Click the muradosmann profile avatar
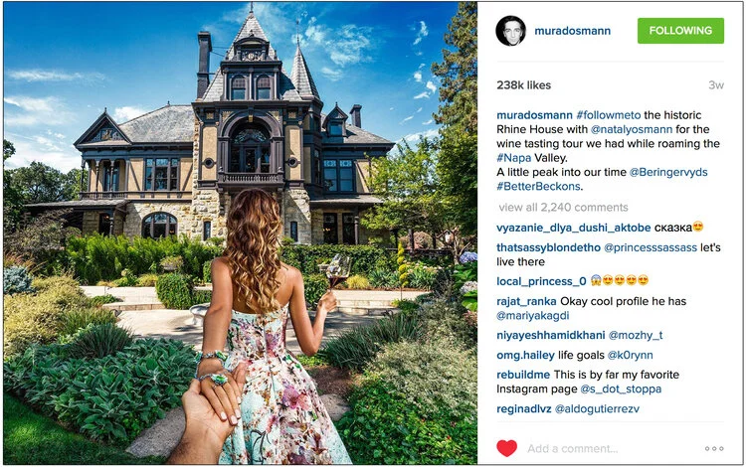746x467 pixels. pos(510,31)
